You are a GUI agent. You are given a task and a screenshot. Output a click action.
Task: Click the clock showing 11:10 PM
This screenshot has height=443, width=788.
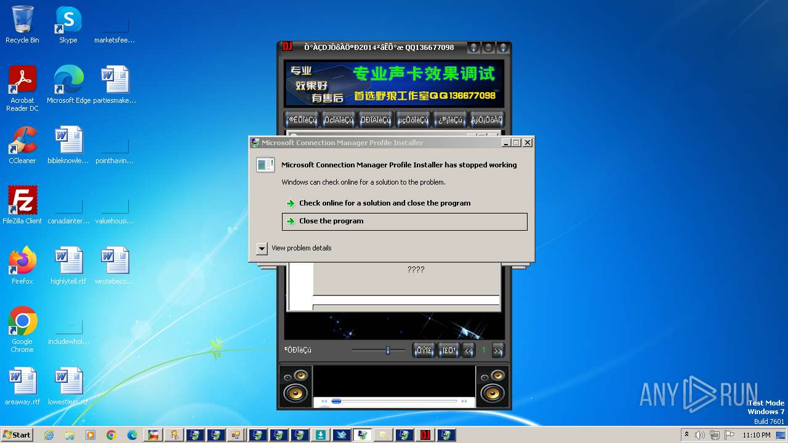(x=756, y=435)
